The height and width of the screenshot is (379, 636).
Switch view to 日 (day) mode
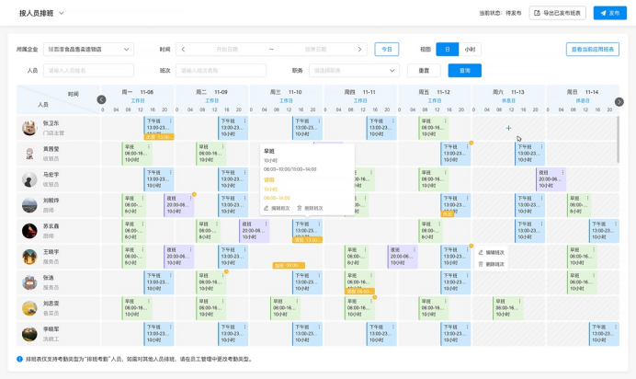(448, 50)
